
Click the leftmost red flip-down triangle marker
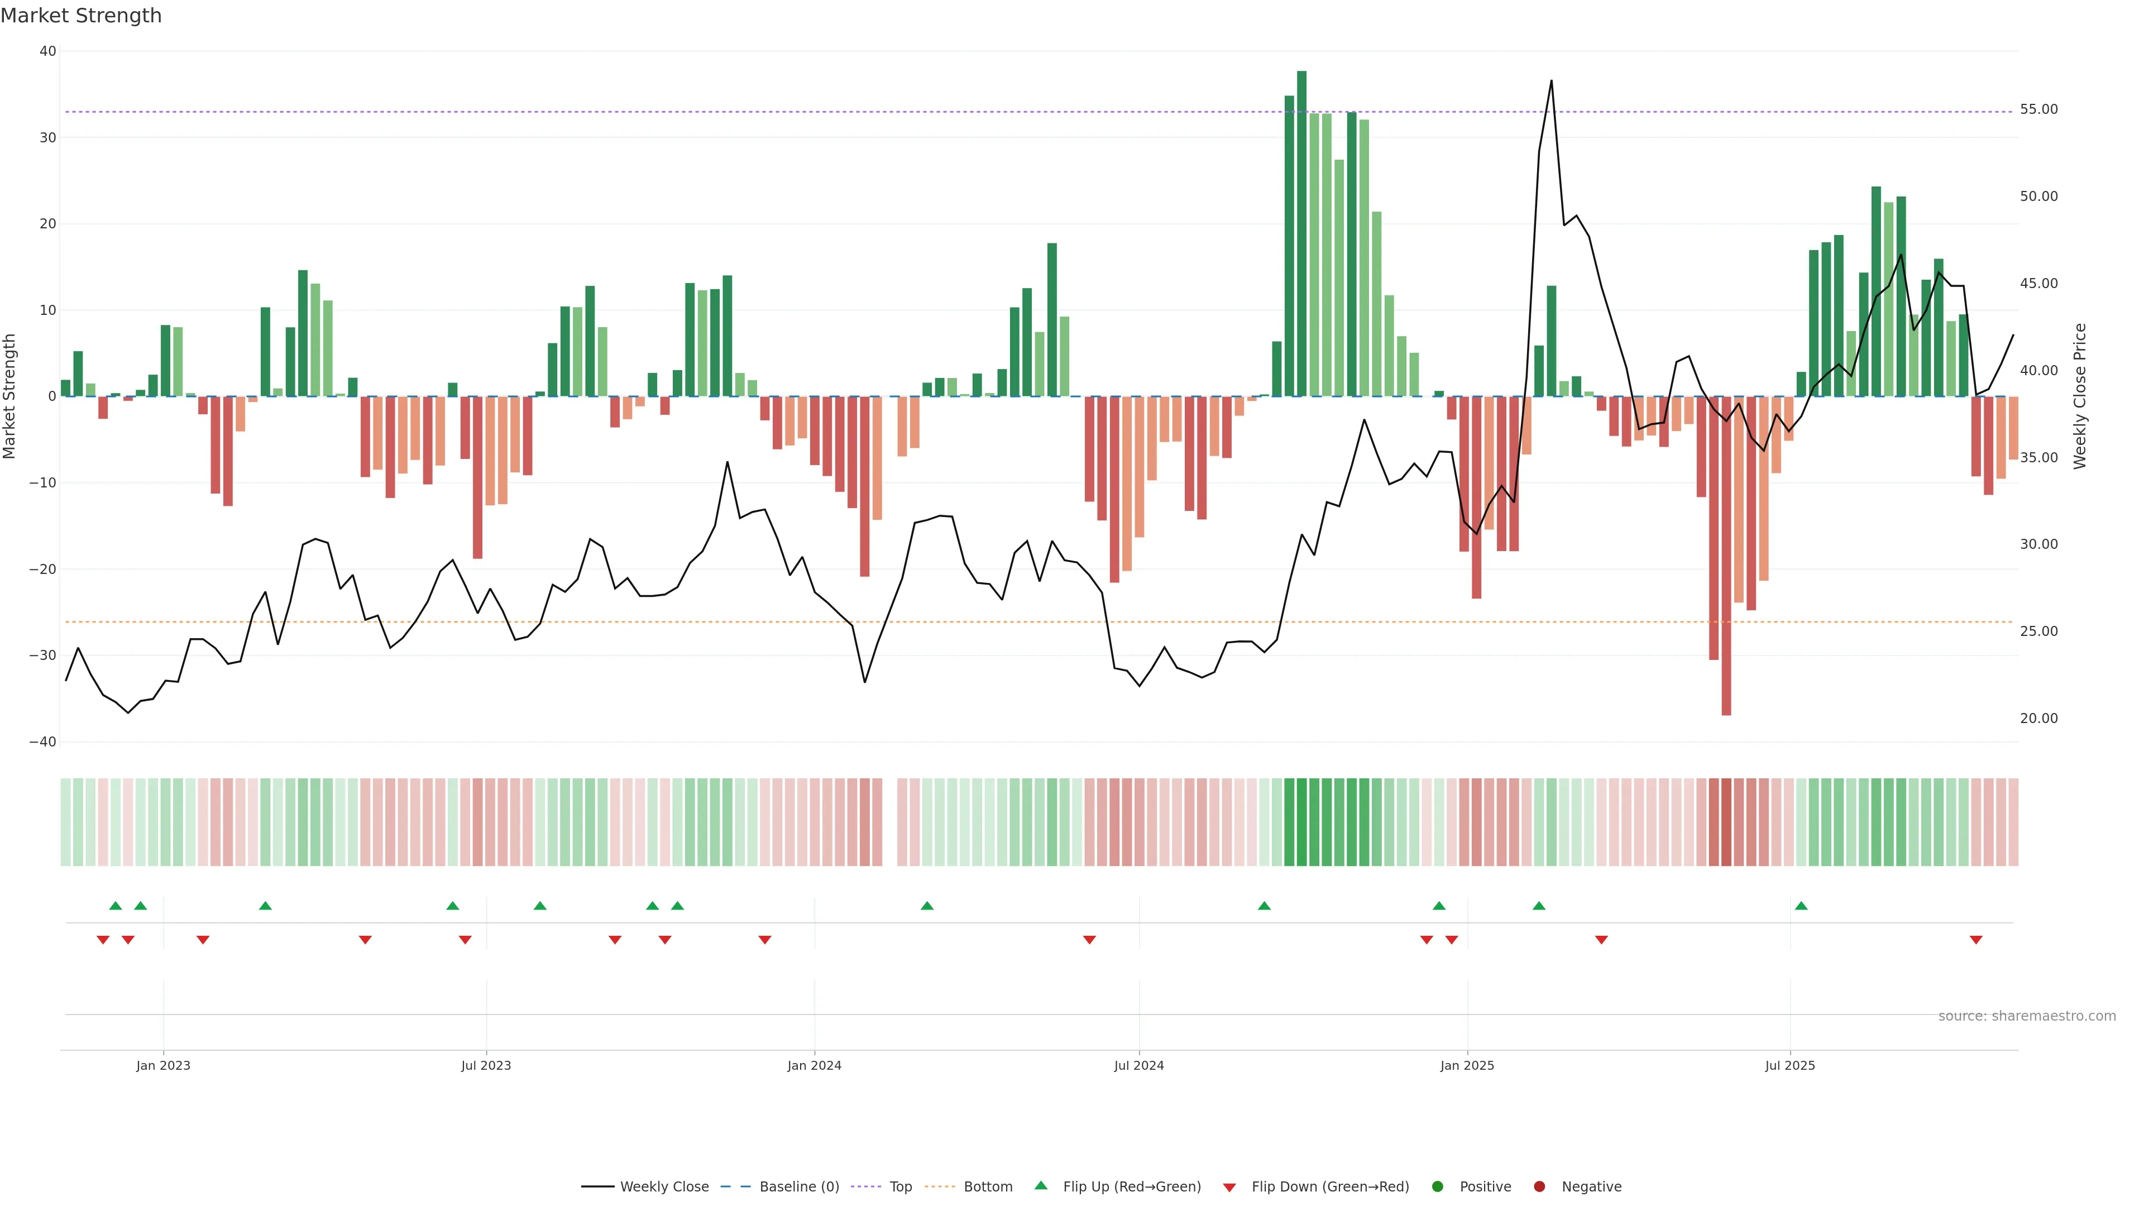tap(103, 940)
